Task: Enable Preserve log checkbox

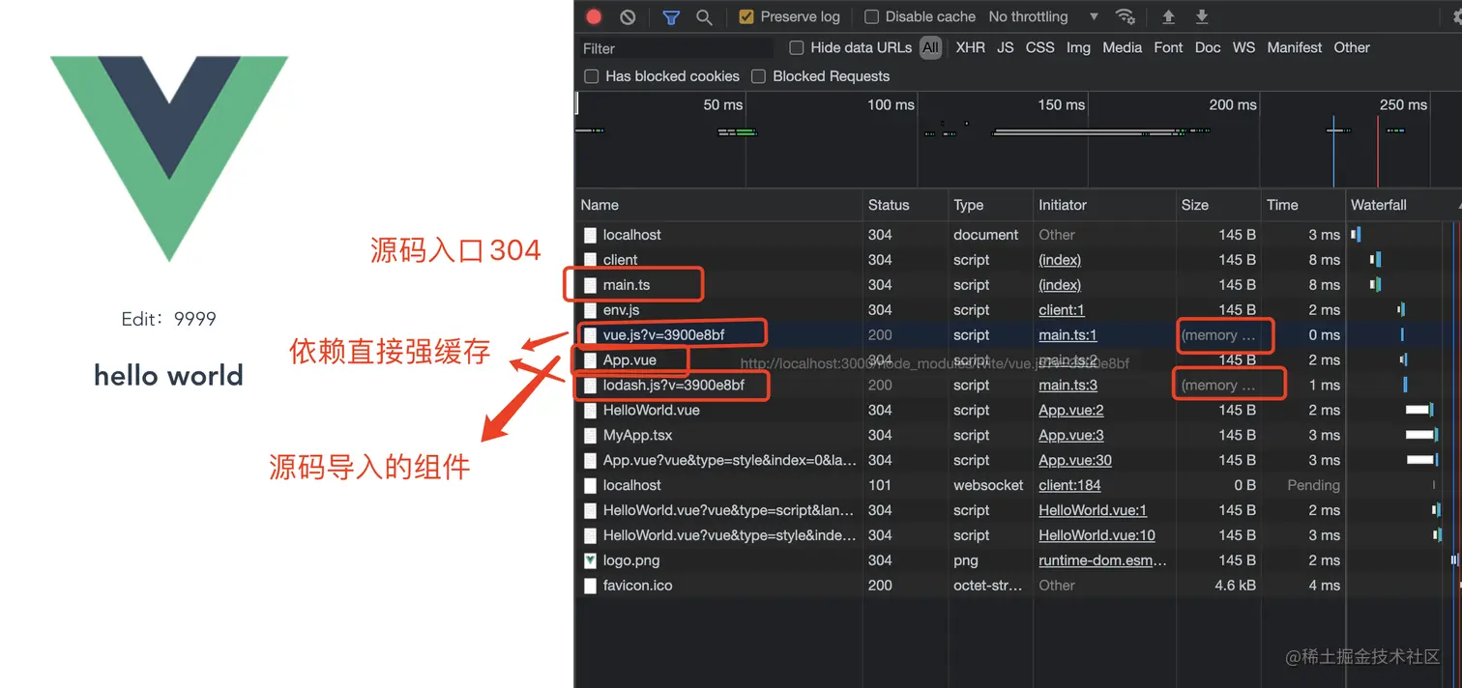Action: click(x=746, y=16)
